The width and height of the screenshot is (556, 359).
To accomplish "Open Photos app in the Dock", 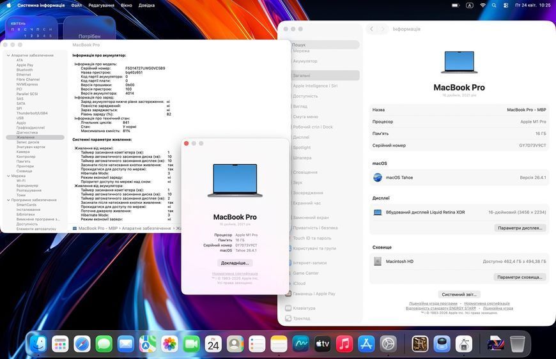I will pos(169,344).
